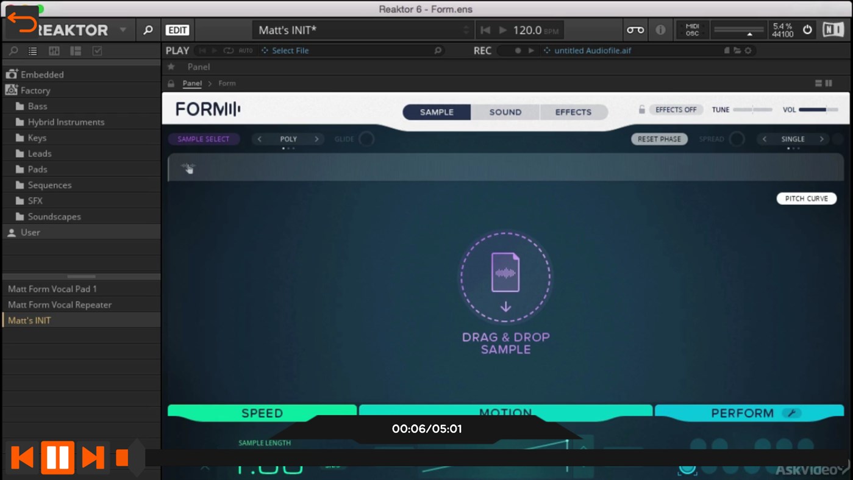This screenshot has height=480, width=853.
Task: Open the Keys folder
Action: (x=81, y=138)
